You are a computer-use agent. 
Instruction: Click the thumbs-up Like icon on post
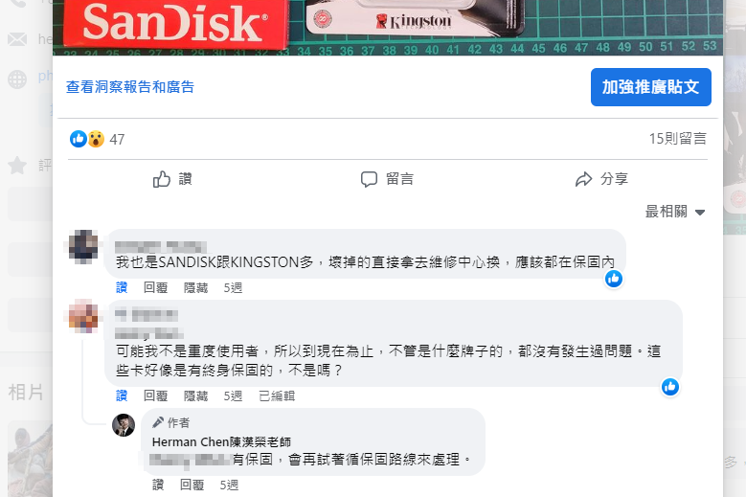pos(162,179)
